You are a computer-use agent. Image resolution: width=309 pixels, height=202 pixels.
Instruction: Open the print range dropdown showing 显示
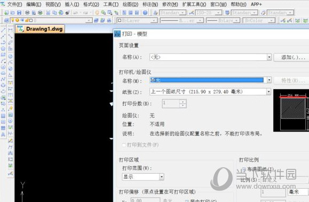162,177
